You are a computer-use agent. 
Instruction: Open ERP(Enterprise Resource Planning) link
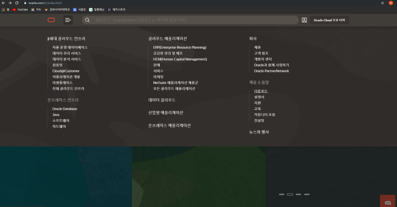point(180,47)
